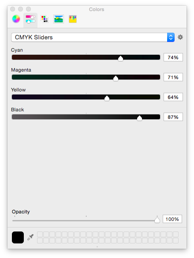
Task: Select the Magenta 71% input box
Action: click(x=173, y=77)
